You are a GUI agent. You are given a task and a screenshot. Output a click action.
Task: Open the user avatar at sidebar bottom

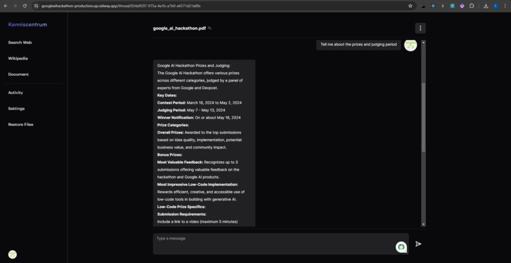pos(13,255)
